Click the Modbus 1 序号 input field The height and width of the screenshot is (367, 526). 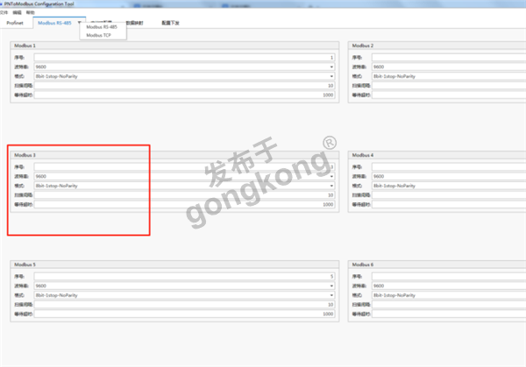[184, 57]
